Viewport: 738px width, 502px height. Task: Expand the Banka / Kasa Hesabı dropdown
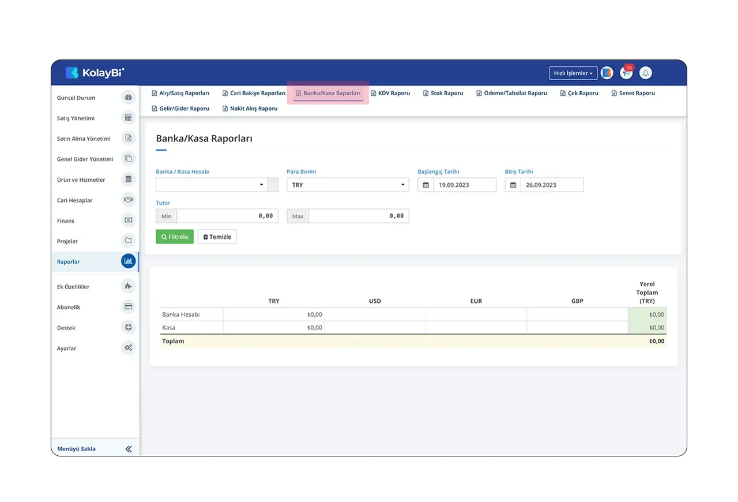(x=212, y=185)
